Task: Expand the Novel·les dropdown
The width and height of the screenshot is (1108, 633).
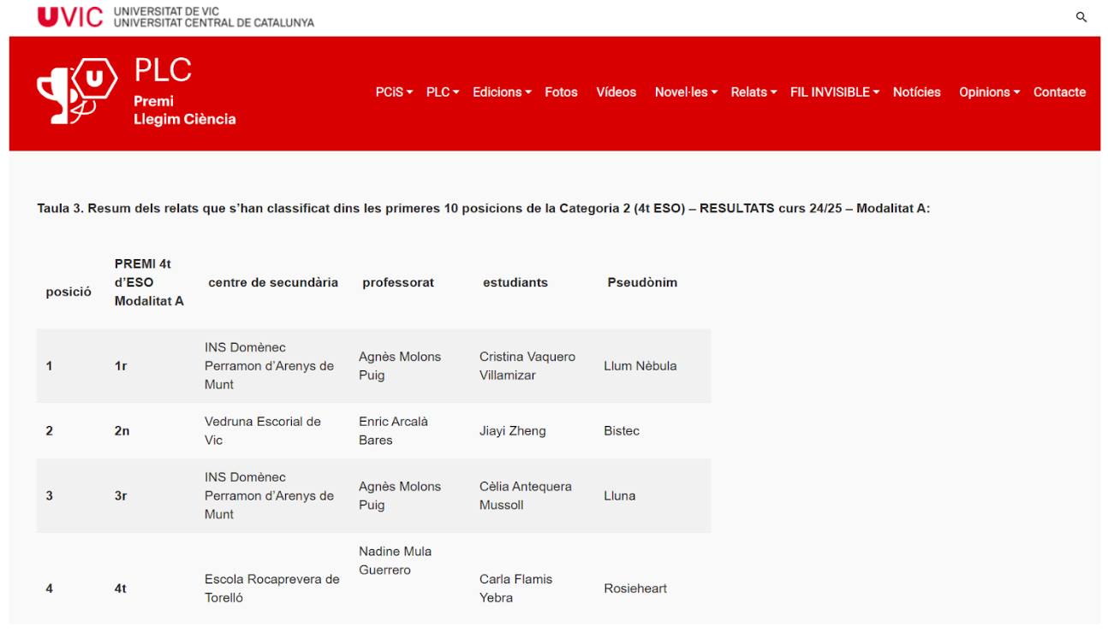Action: coord(686,92)
